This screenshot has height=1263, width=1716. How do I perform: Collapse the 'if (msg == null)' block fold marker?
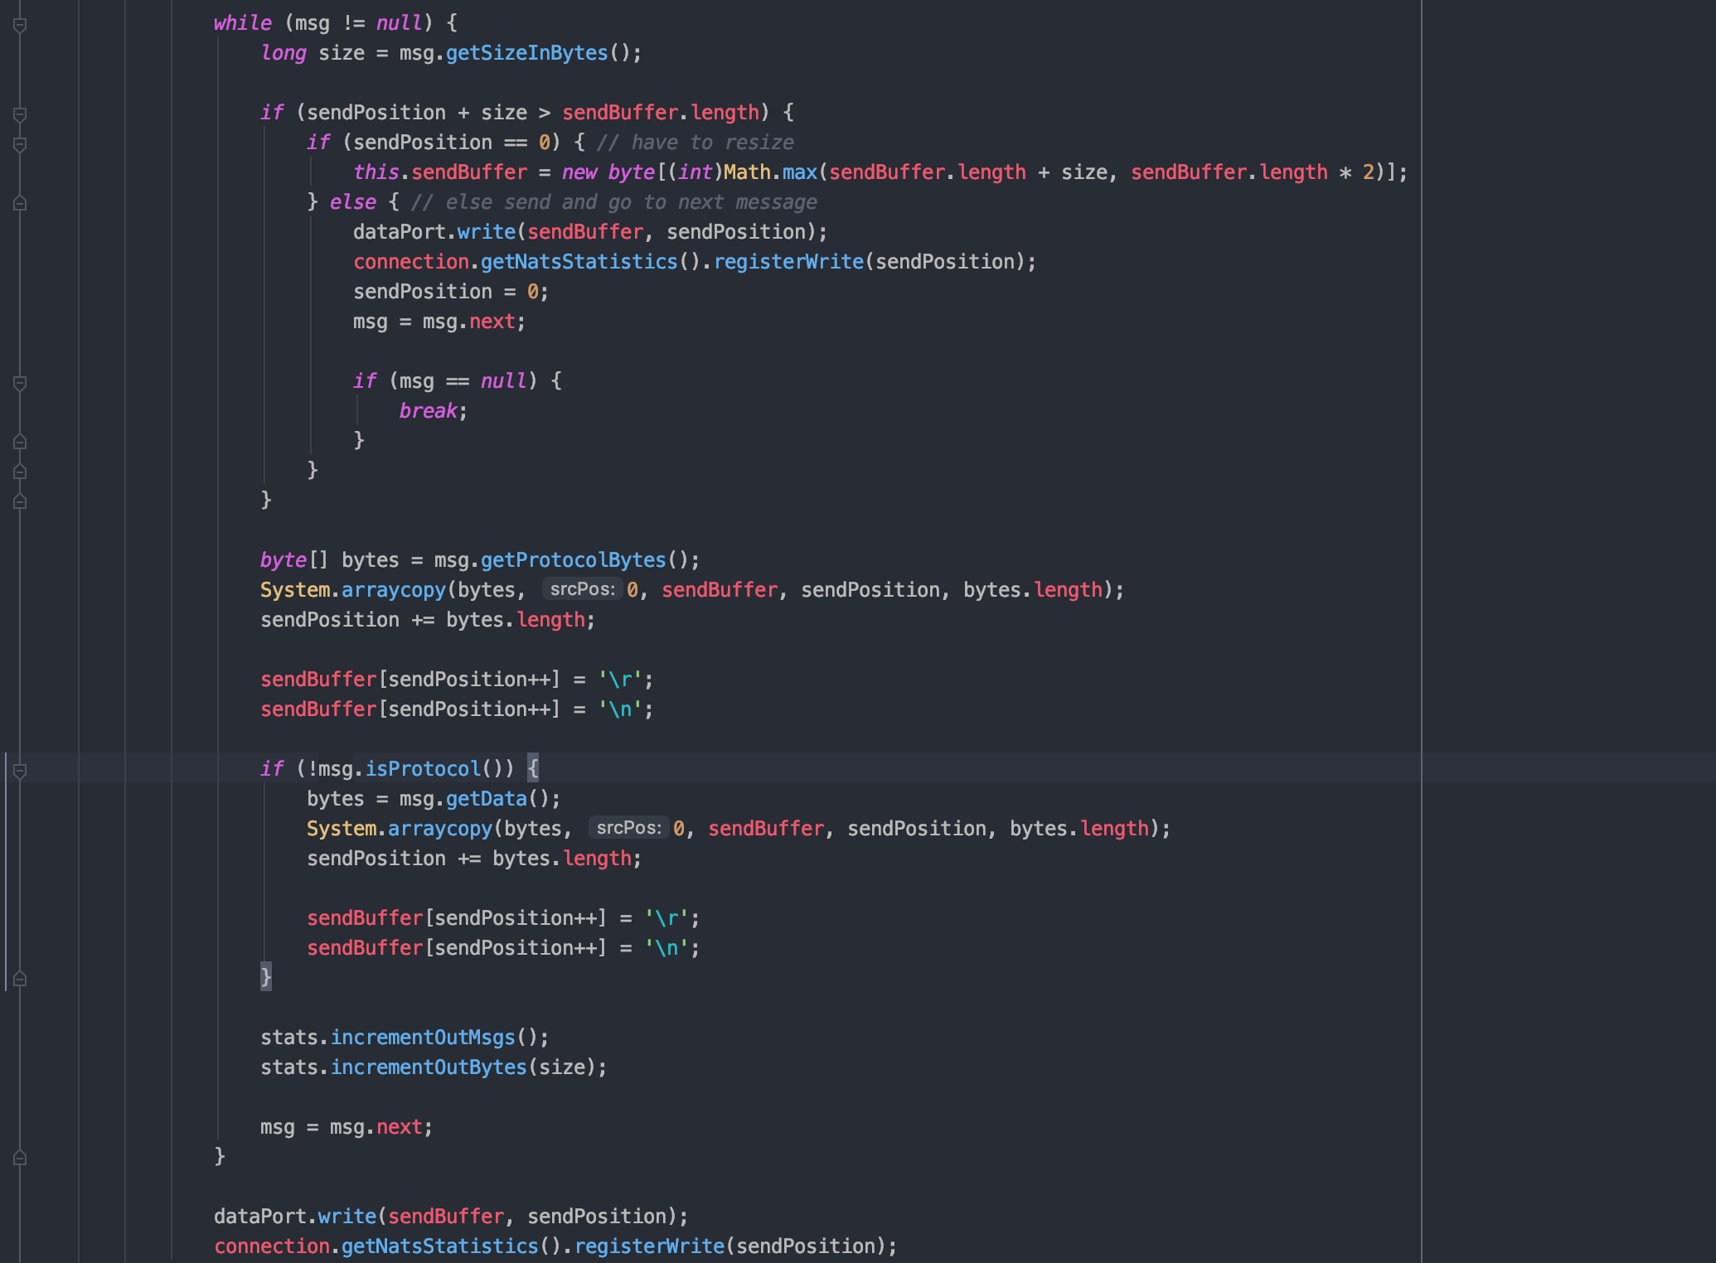pos(20,383)
